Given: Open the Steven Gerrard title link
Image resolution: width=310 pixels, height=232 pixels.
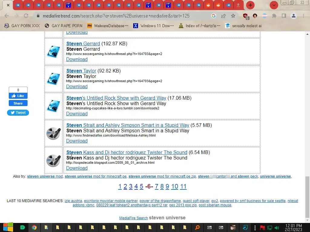Looking at the screenshot, I should (83, 43).
